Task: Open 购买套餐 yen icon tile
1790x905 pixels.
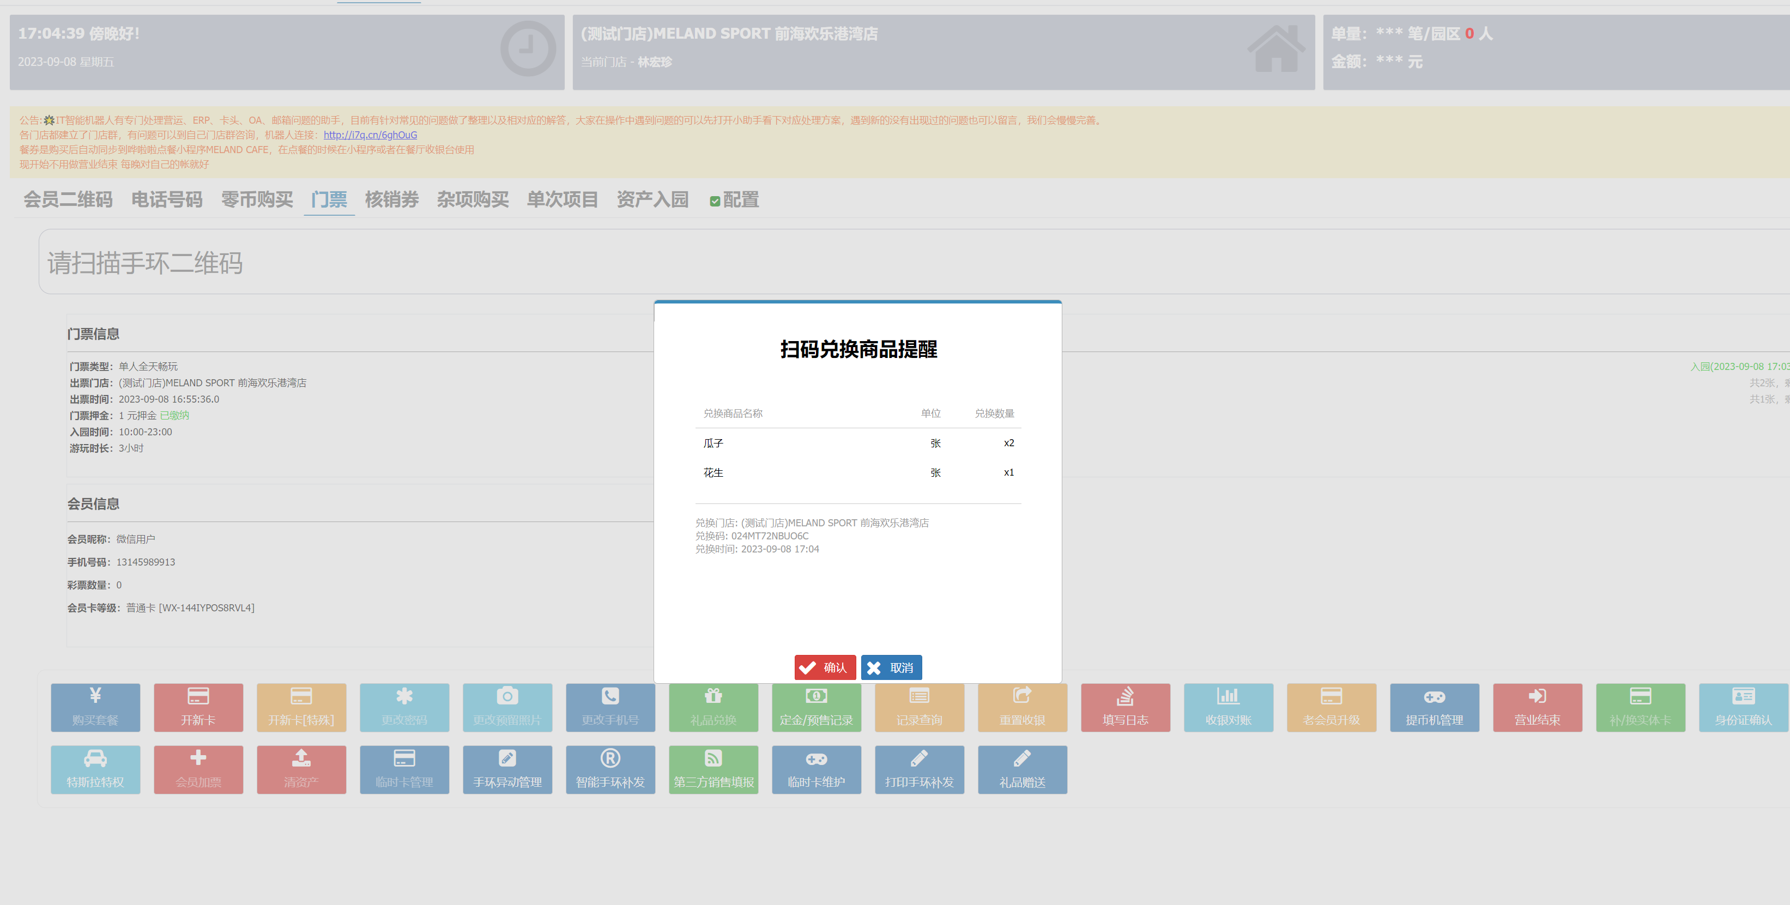Action: pyautogui.click(x=95, y=707)
